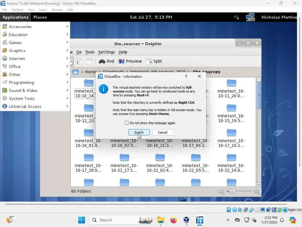Click the System Tools gear icon
This screenshot has width=302, height=227.
click(5, 98)
